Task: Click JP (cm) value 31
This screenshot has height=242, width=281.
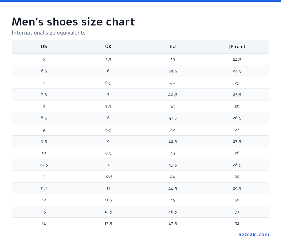Action: pos(237,212)
